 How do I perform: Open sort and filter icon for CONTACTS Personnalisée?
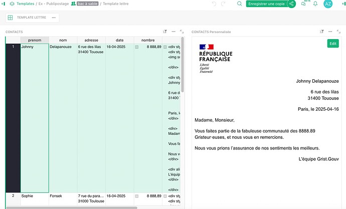click(322, 32)
